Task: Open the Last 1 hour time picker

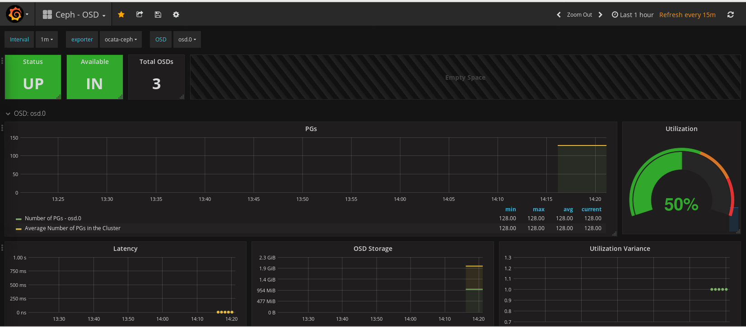Action: (x=633, y=15)
